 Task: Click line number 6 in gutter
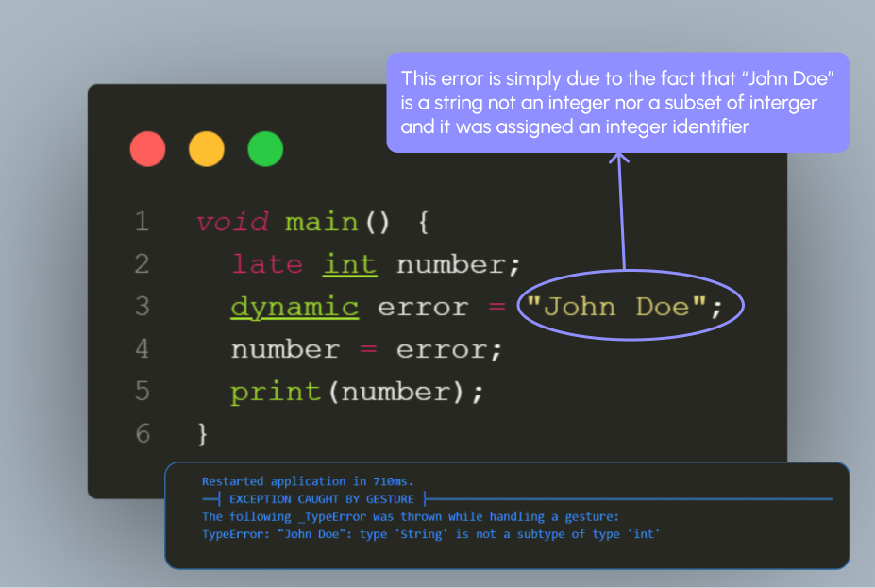coord(143,433)
